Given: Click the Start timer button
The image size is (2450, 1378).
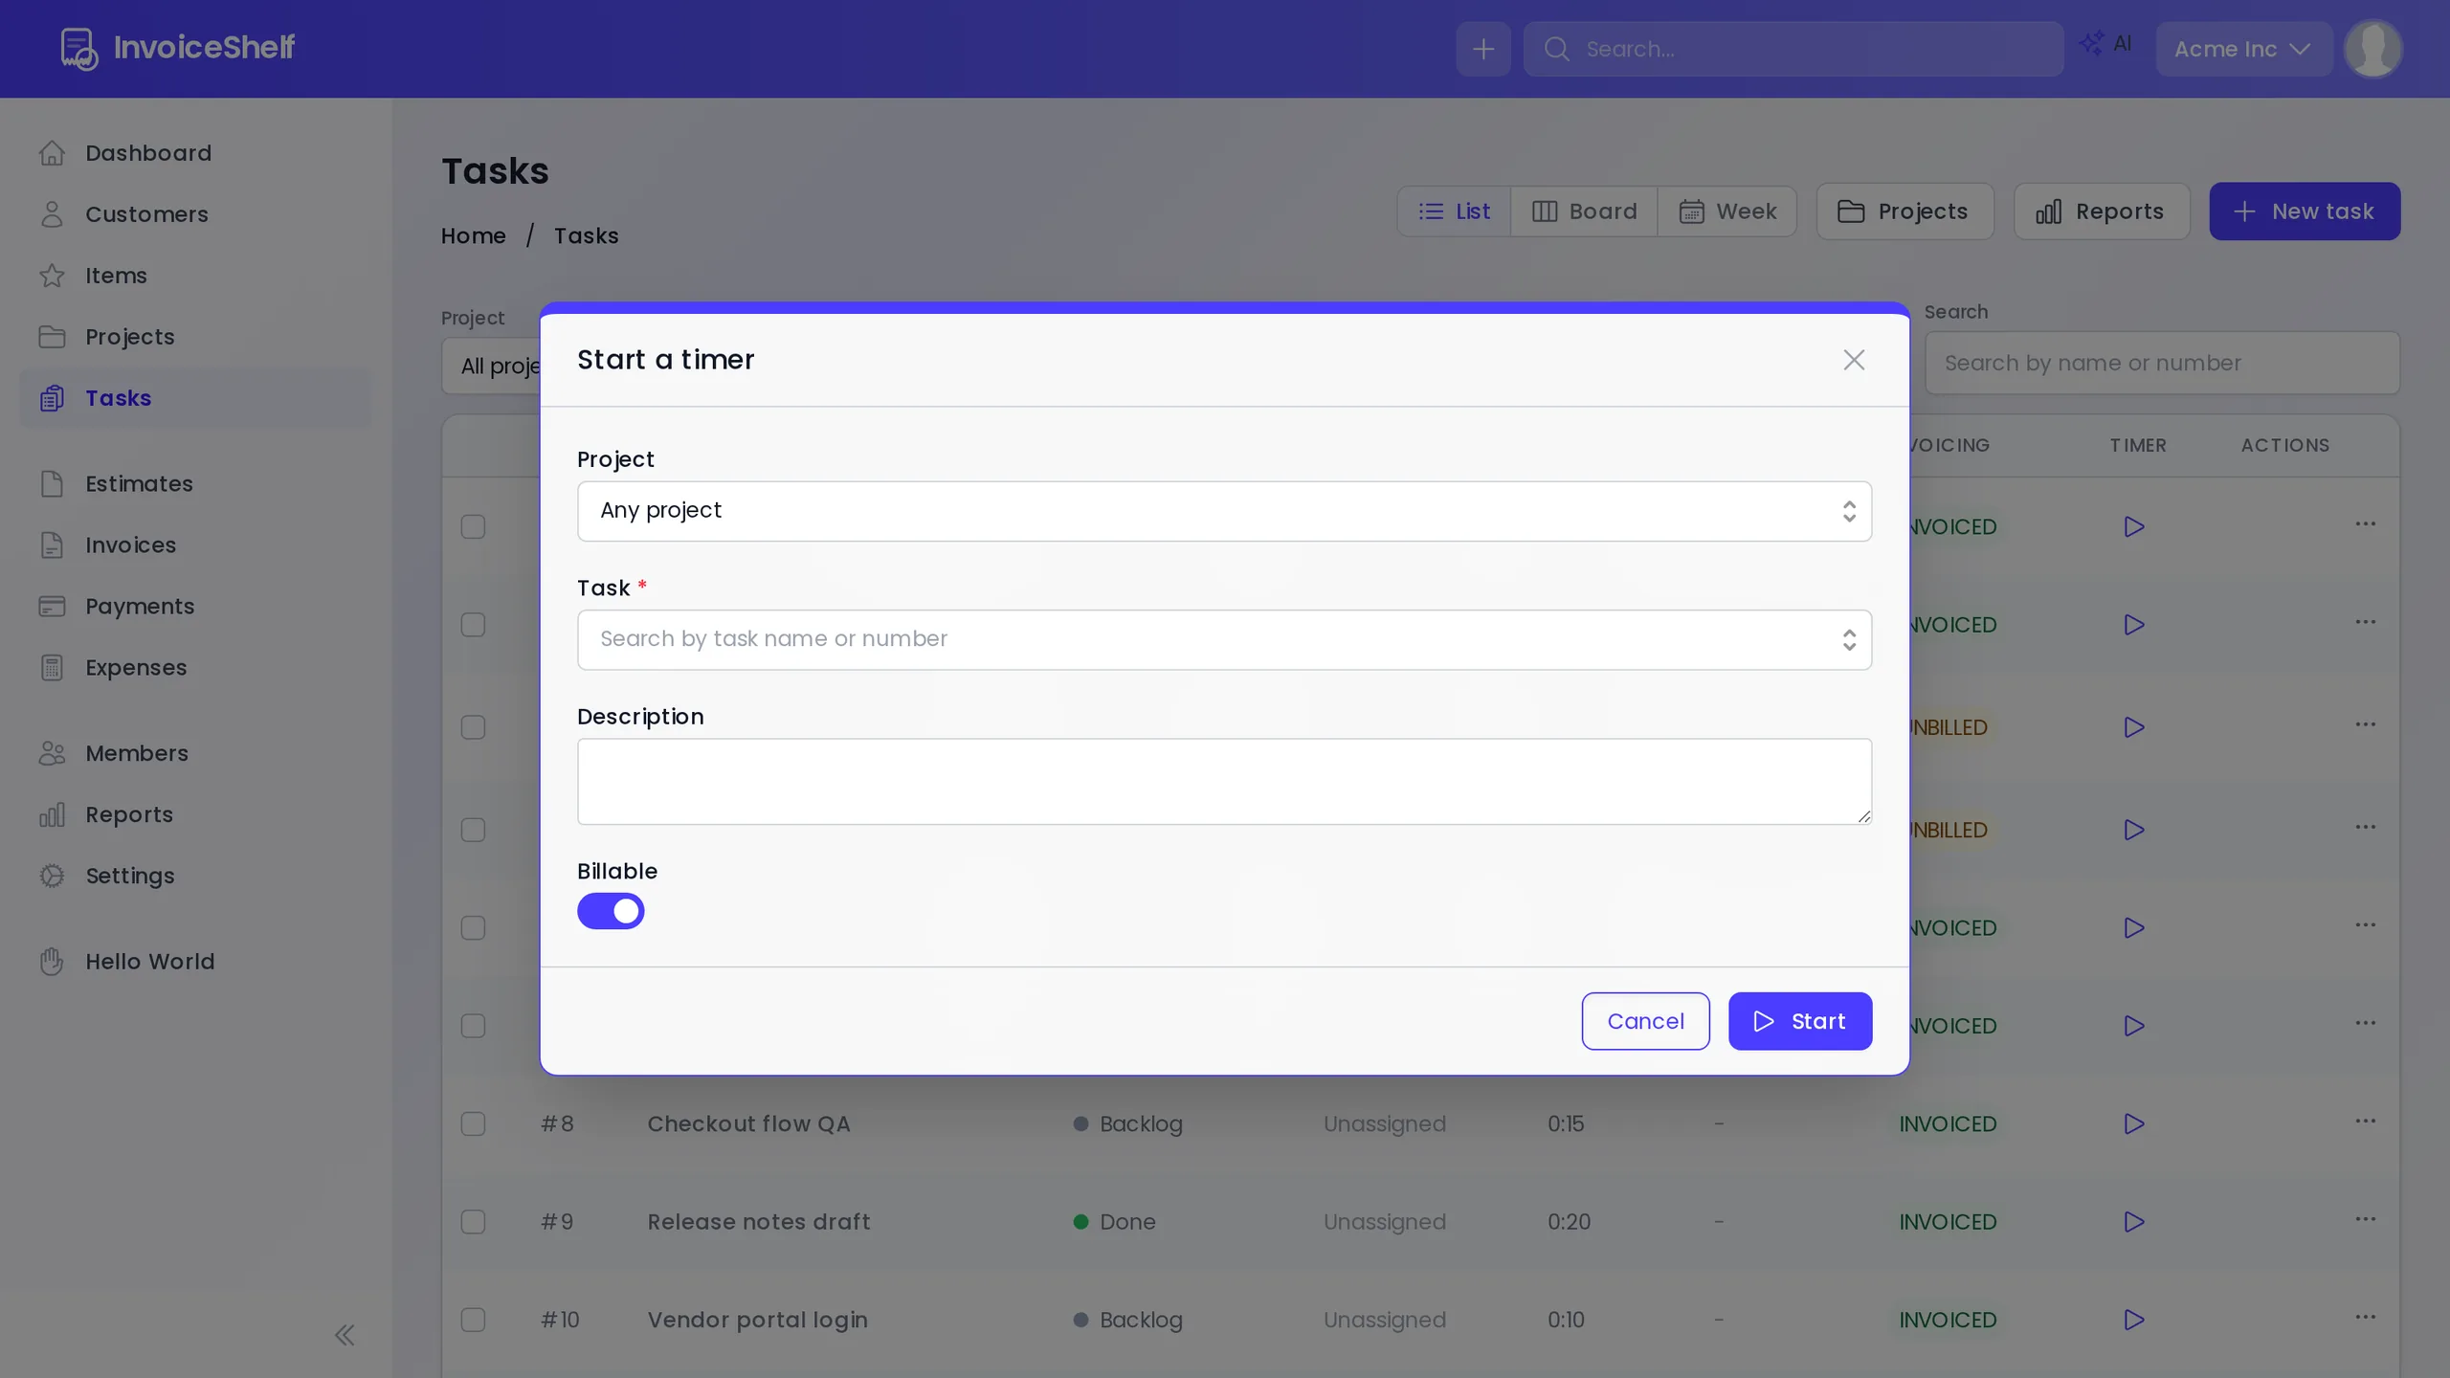Looking at the screenshot, I should (x=1800, y=1021).
